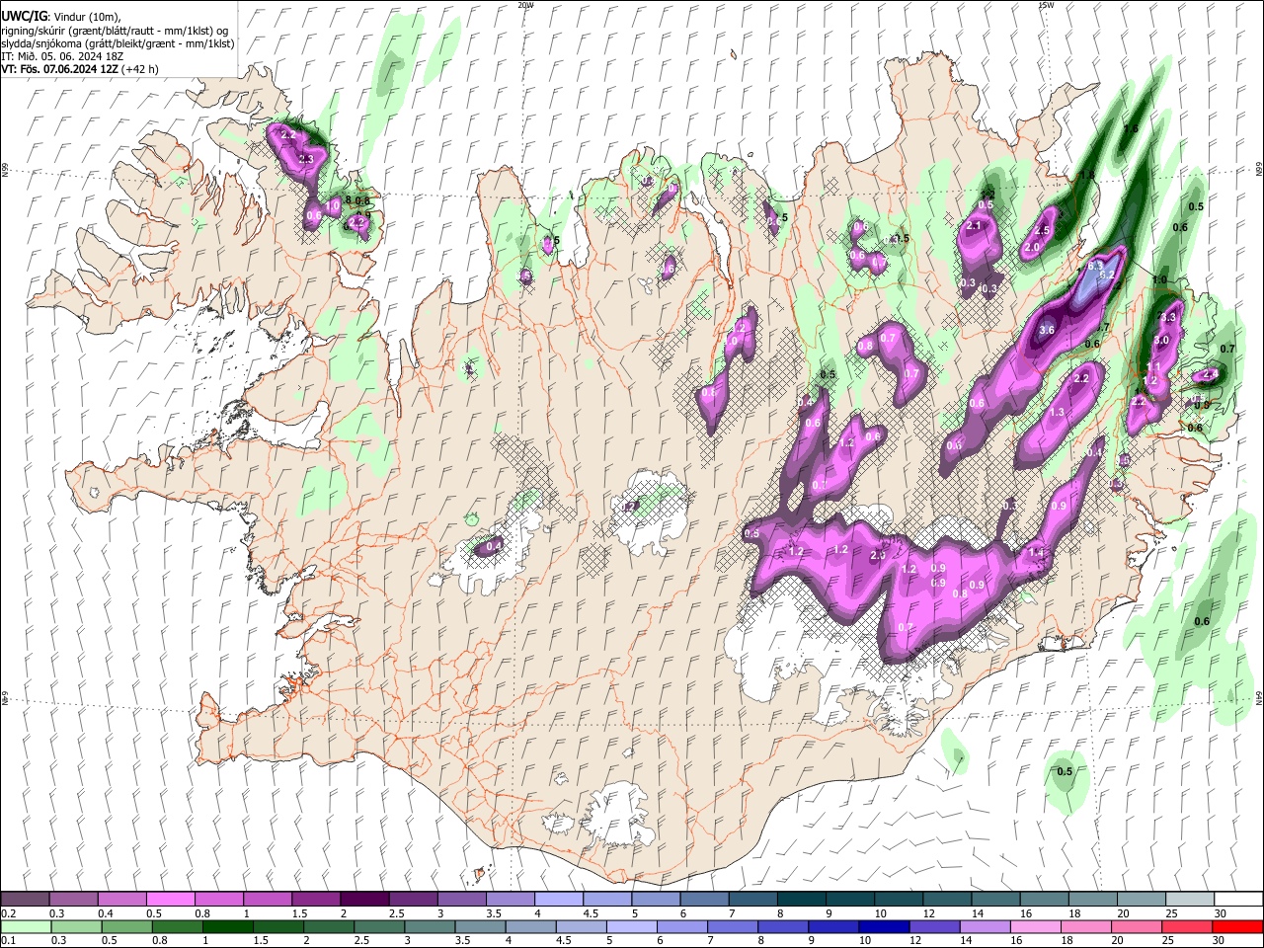Image resolution: width=1264 pixels, height=948 pixels.
Task: Click the '20W' longitude label
Action: tap(525, 5)
